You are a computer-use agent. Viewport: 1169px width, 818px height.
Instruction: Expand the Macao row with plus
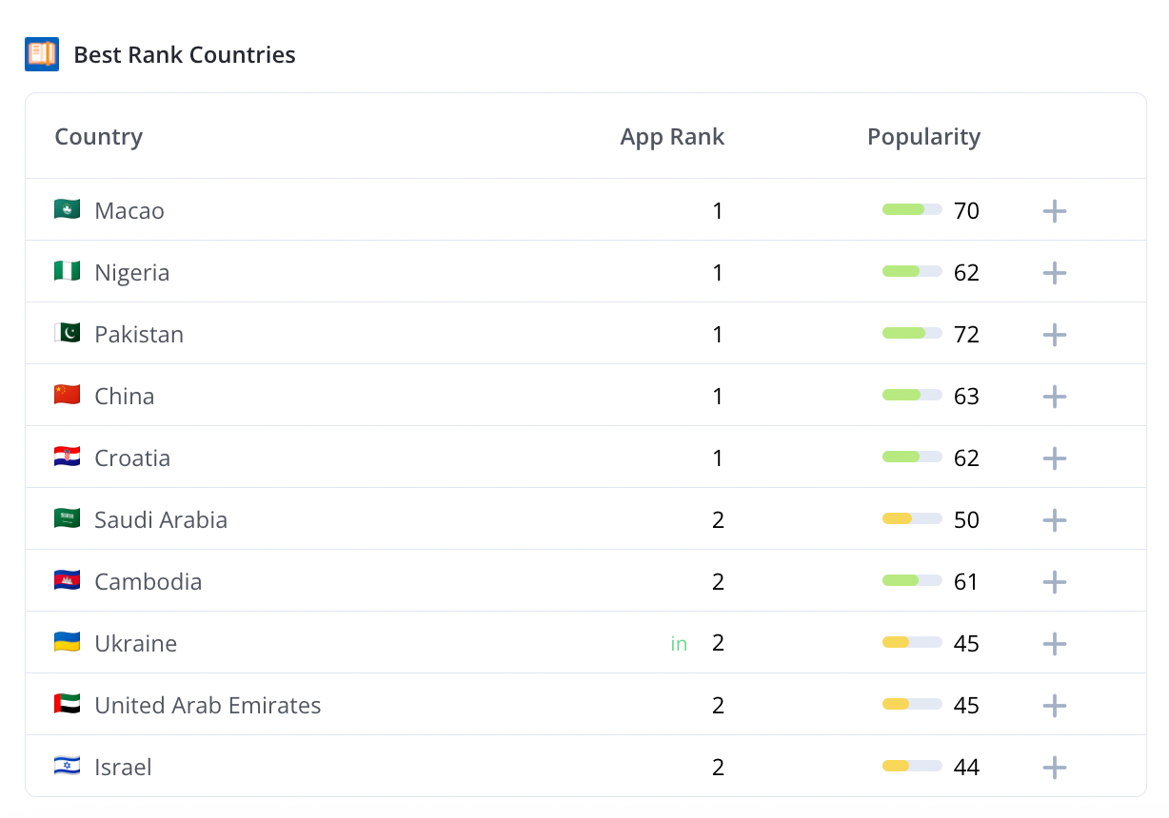pos(1054,211)
